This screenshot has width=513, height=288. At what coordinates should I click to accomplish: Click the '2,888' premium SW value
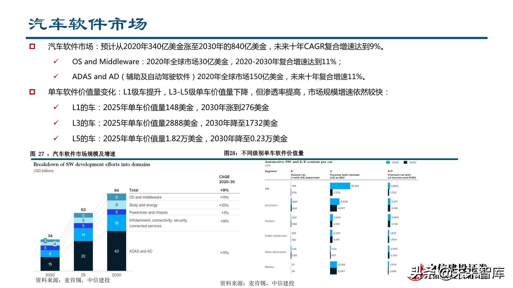(x=394, y=186)
